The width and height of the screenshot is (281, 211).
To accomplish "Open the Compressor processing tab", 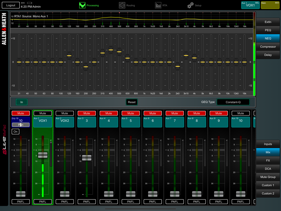I will click(x=268, y=47).
